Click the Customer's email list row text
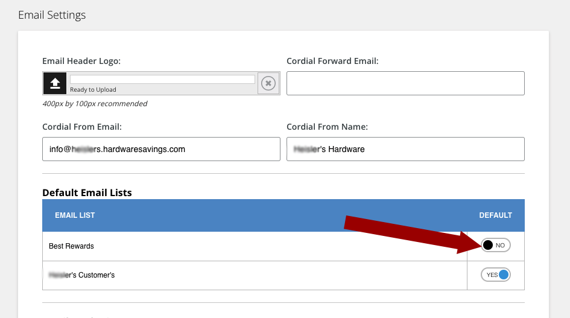 coord(82,275)
